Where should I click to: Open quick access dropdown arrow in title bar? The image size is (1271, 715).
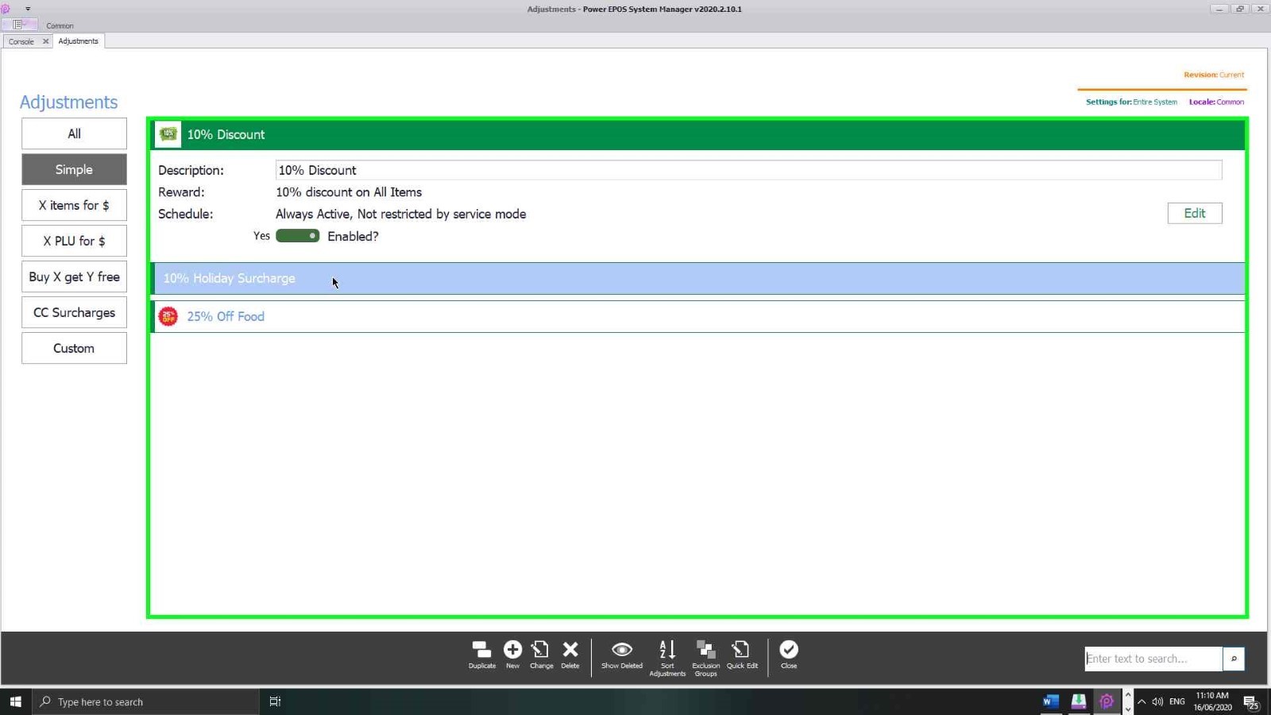tap(28, 9)
